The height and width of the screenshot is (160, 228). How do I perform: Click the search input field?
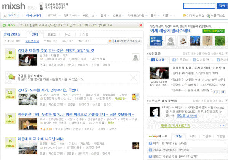[199, 6]
